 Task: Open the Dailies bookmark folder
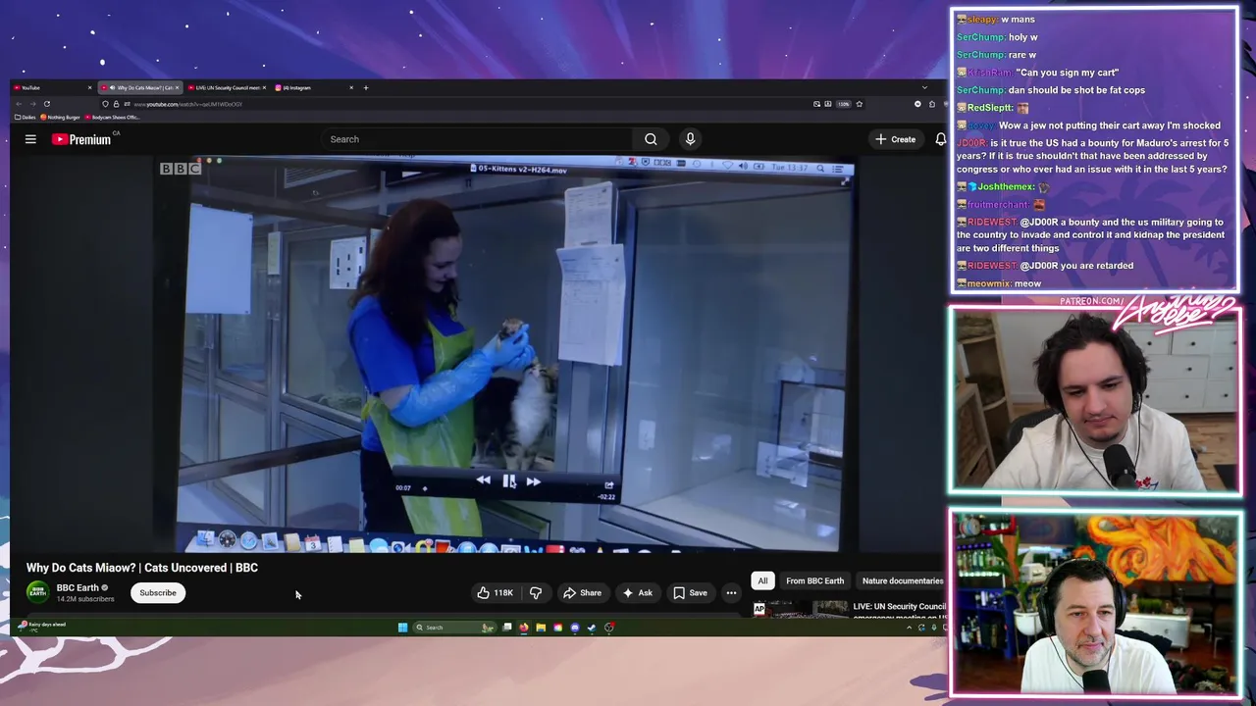pyautogui.click(x=25, y=117)
